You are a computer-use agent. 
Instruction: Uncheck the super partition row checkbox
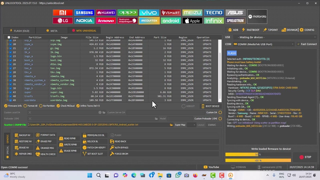point(10,92)
